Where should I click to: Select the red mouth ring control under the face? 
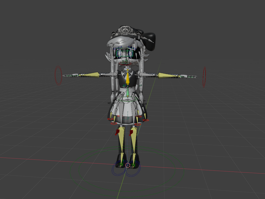click(125, 64)
